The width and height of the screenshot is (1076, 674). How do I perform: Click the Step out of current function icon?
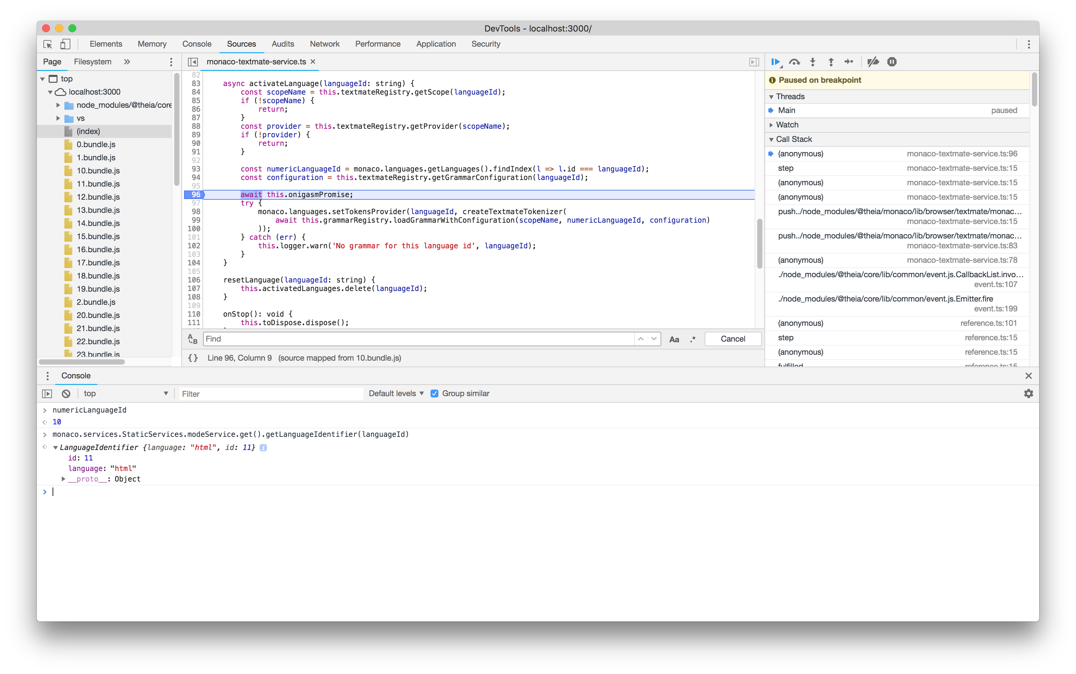coord(831,62)
